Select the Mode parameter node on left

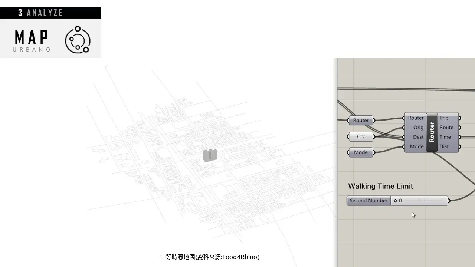pyautogui.click(x=361, y=152)
